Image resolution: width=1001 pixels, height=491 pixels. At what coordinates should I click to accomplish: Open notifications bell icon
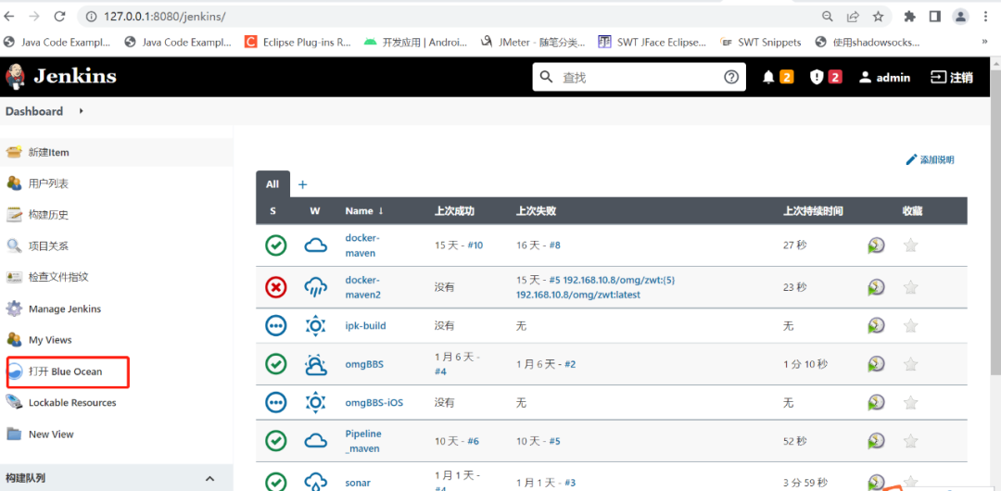pos(768,77)
